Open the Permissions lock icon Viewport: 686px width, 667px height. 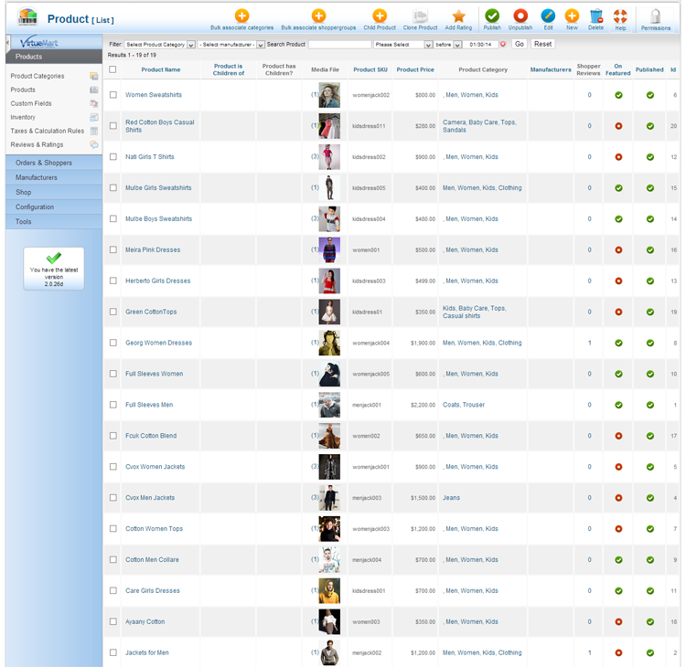(x=655, y=16)
